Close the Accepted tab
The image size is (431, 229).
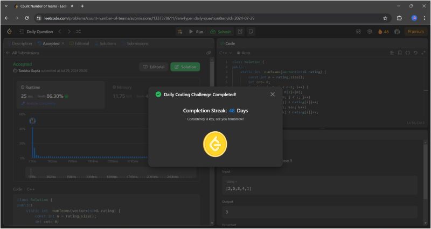pos(62,44)
